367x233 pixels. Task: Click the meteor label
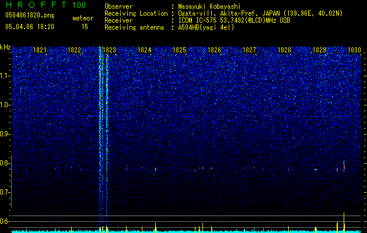click(83, 18)
